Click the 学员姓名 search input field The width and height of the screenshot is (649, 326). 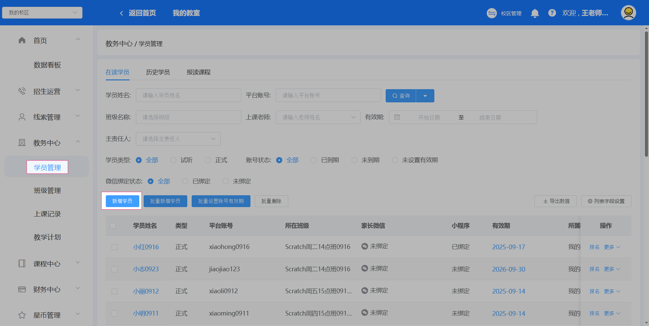tap(188, 95)
